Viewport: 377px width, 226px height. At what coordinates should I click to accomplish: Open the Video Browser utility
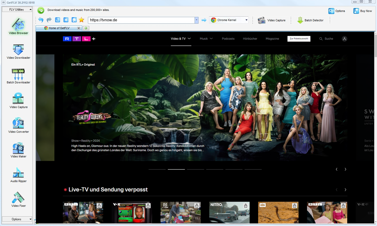coord(18,26)
